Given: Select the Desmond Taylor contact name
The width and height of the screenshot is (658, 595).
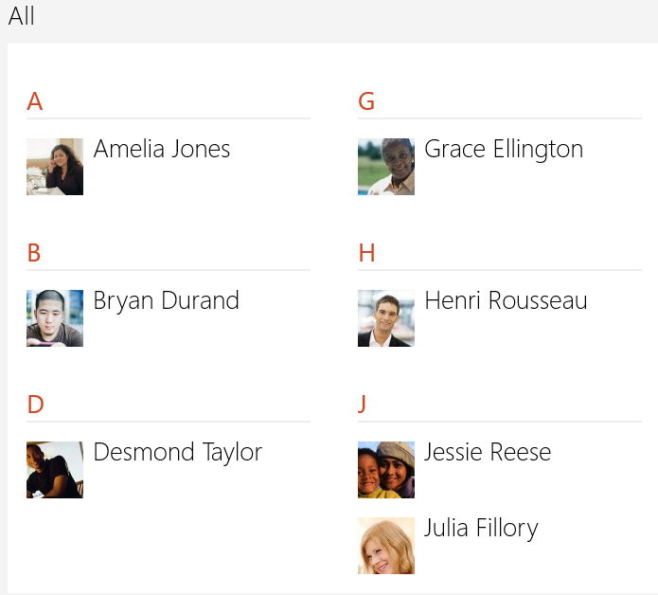Looking at the screenshot, I should point(177,453).
